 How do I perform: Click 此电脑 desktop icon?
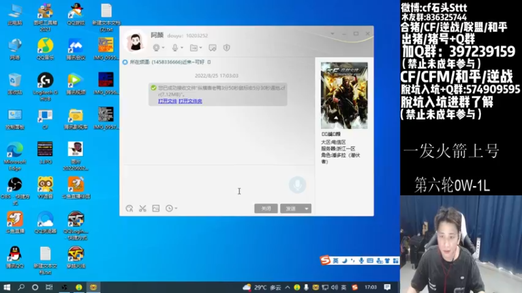tap(14, 15)
